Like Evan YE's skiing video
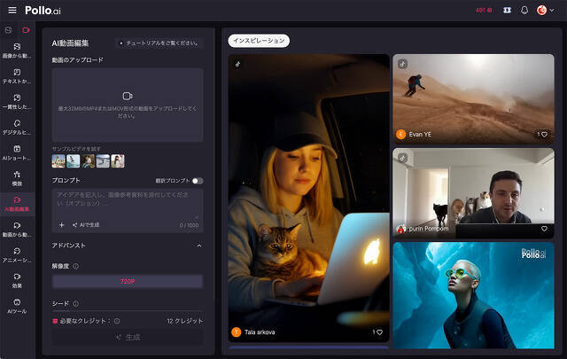567x359 pixels. coord(543,135)
